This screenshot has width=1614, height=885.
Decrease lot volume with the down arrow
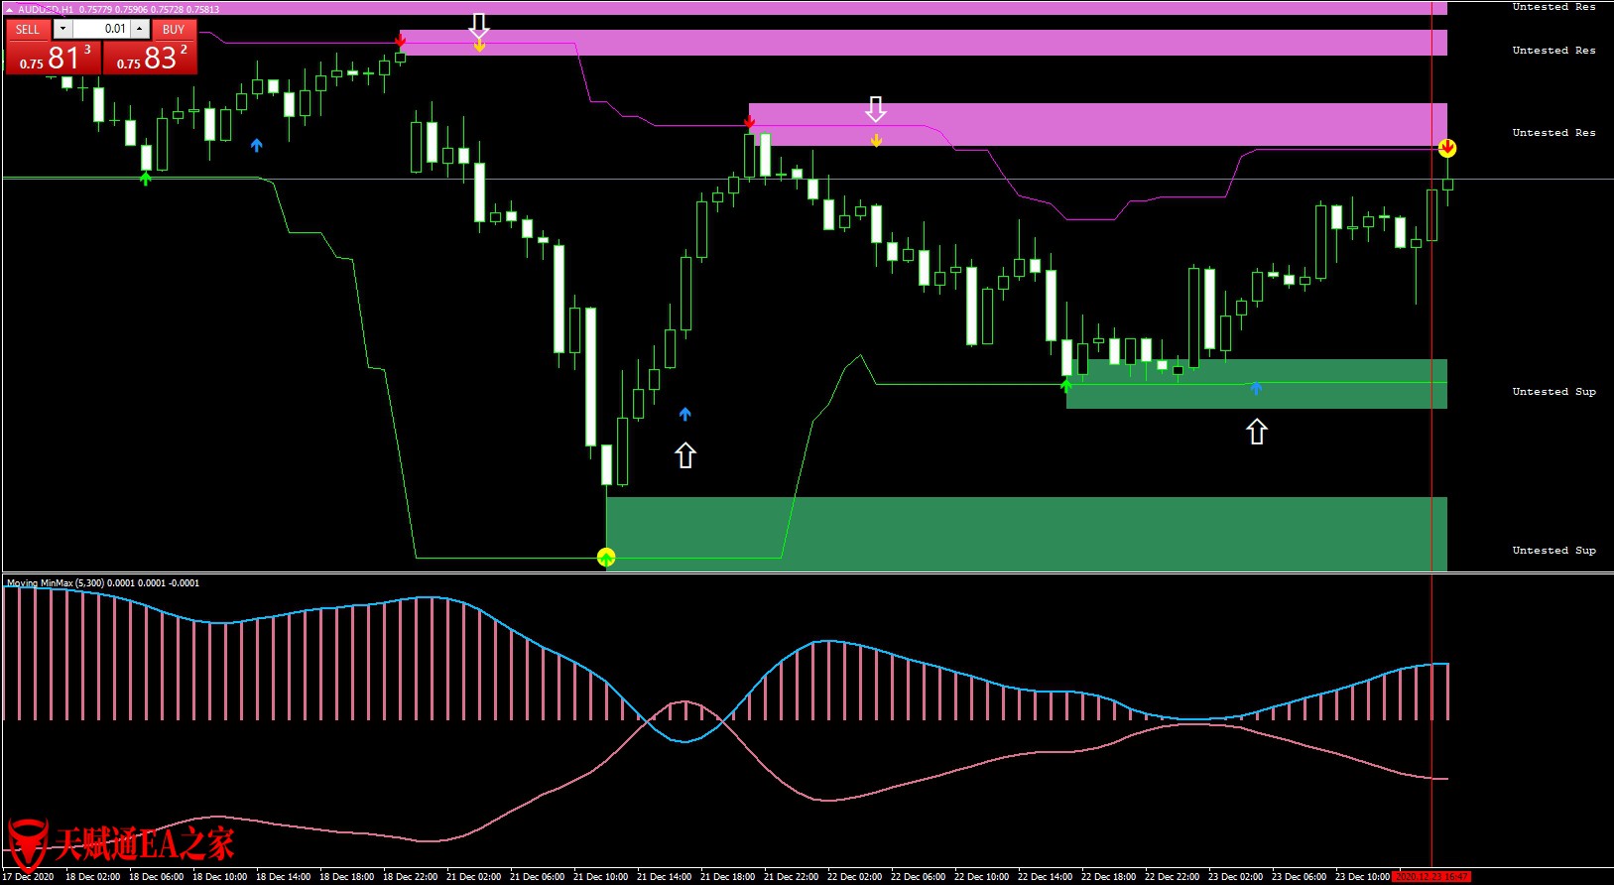click(62, 30)
